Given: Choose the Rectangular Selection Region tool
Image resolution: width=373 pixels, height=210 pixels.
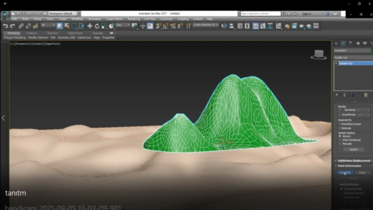Looking at the screenshot, I should pos(74,26).
